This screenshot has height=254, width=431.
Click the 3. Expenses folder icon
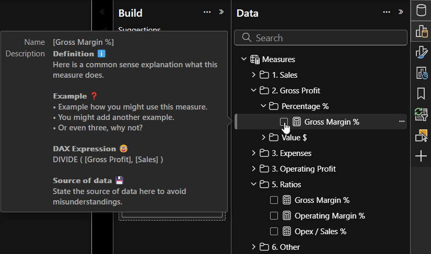pyautogui.click(x=264, y=153)
